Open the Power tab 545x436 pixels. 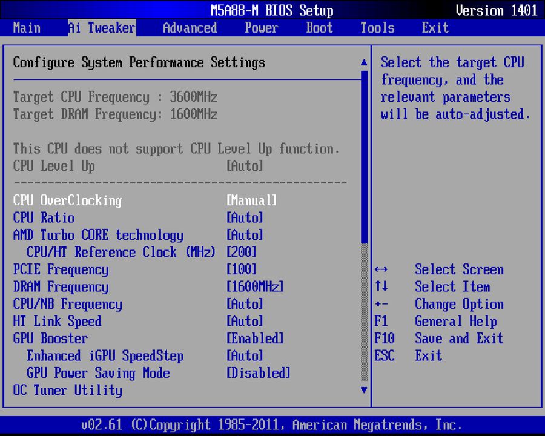(262, 28)
